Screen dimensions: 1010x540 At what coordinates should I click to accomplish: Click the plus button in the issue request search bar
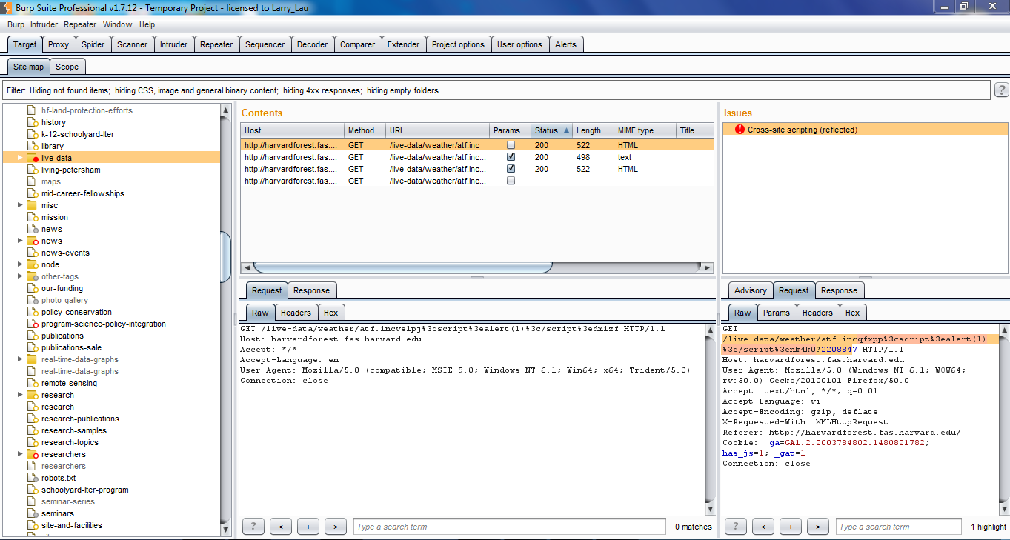click(790, 527)
